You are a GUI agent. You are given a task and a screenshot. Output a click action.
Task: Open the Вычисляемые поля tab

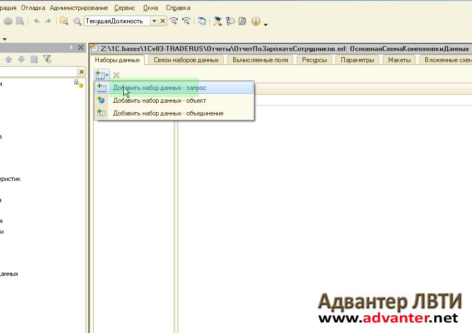coord(260,60)
